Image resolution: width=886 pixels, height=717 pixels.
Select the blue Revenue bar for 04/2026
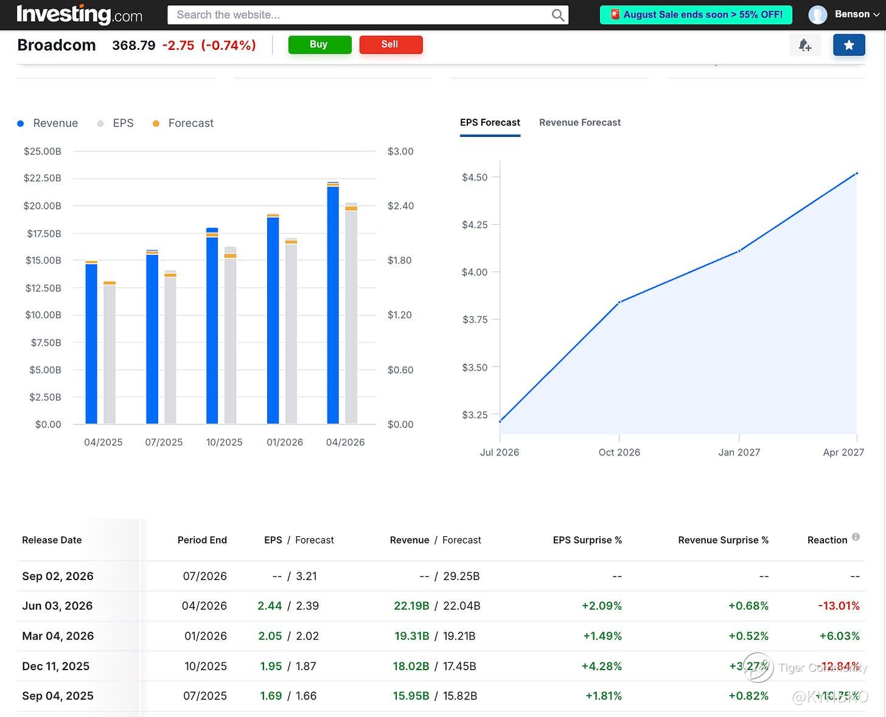333,304
